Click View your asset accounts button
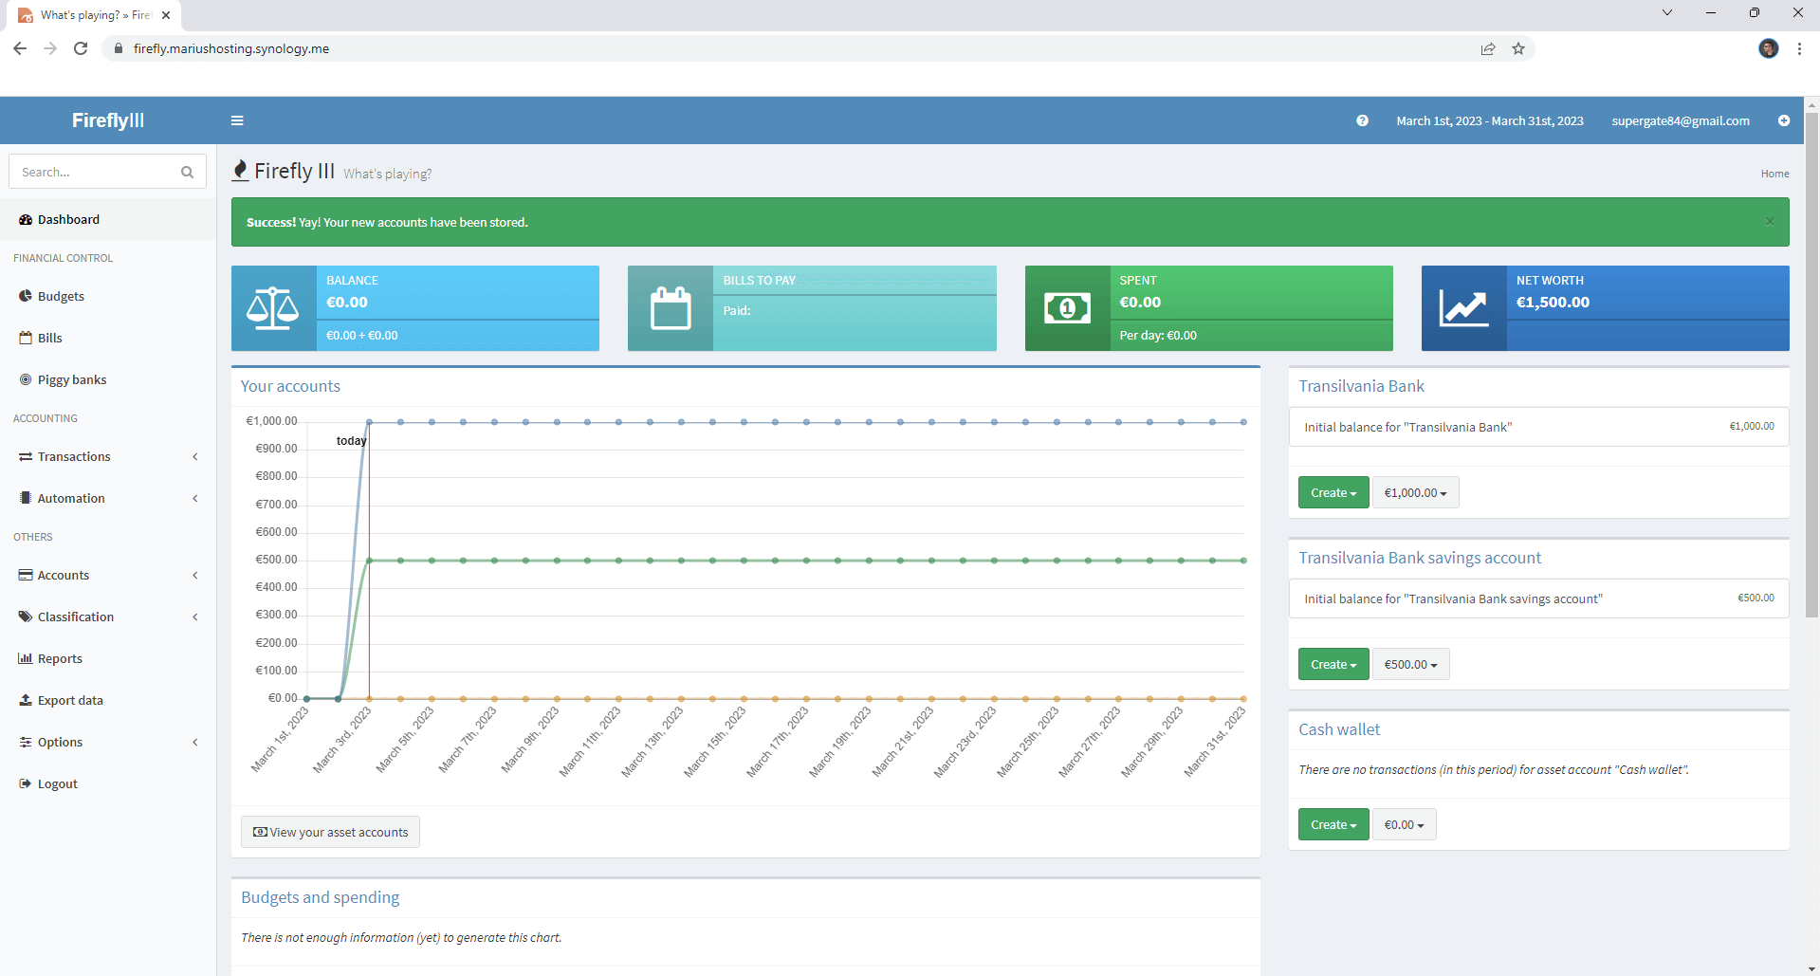1820x976 pixels. click(330, 833)
